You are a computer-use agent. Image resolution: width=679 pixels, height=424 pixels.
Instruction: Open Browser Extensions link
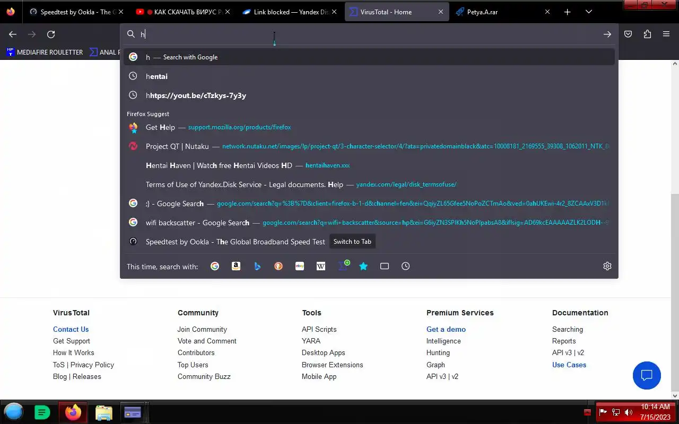[x=333, y=365]
